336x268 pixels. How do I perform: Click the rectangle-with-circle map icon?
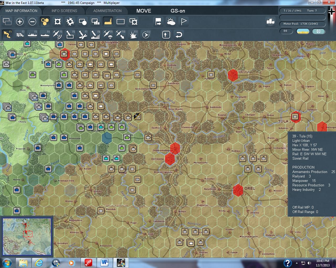(83, 21)
